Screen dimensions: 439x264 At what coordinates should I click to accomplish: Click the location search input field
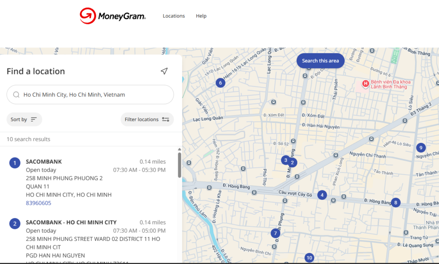coord(90,95)
